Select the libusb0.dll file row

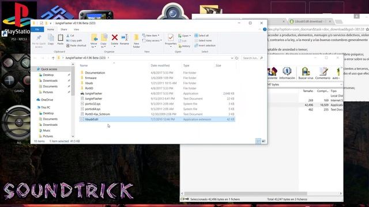click(157, 119)
